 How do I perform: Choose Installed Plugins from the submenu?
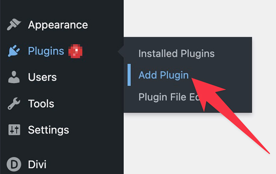coord(176,53)
